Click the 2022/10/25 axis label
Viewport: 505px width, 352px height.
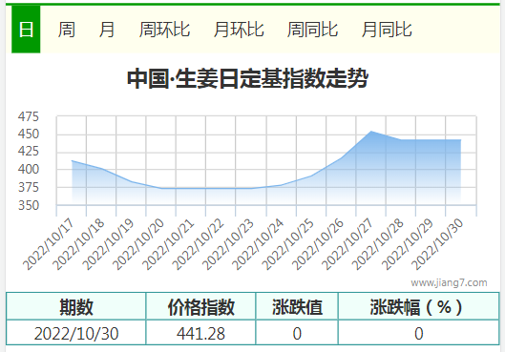pyautogui.click(x=287, y=244)
